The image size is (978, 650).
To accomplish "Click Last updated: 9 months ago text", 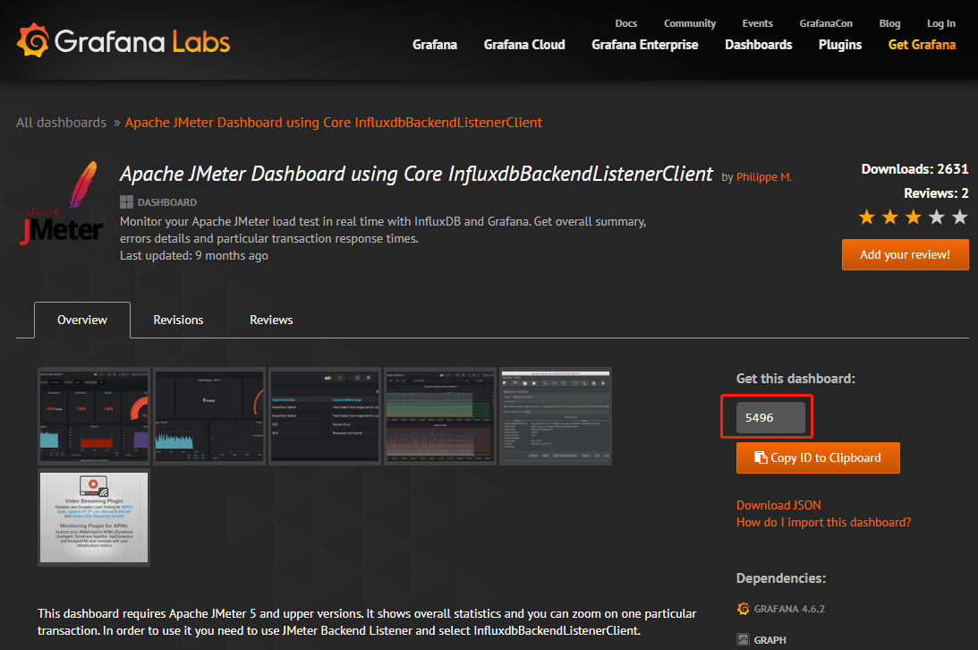I will coord(194,256).
